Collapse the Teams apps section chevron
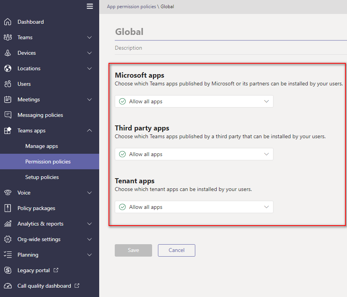 point(89,130)
